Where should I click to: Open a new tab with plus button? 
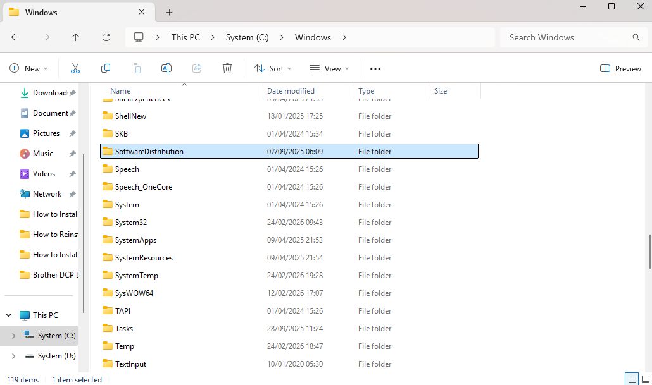(x=170, y=12)
